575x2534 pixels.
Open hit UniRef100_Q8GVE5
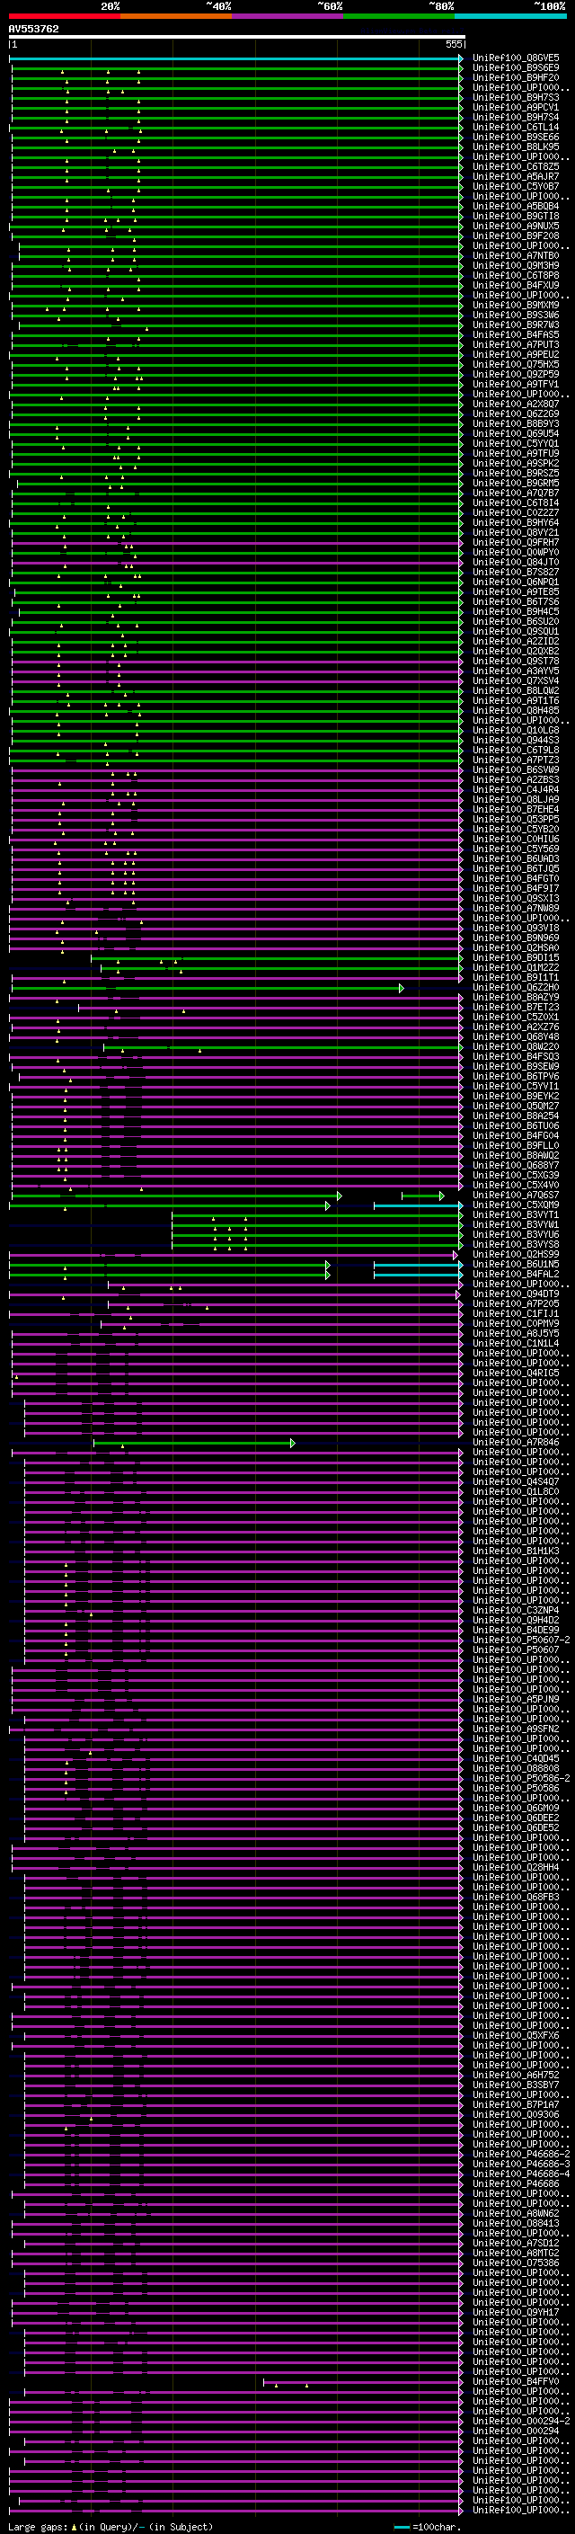(x=516, y=58)
